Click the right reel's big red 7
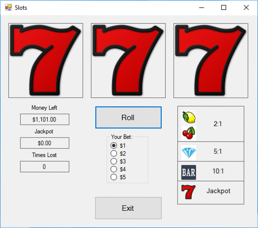258x228 pixels. tap(211, 61)
